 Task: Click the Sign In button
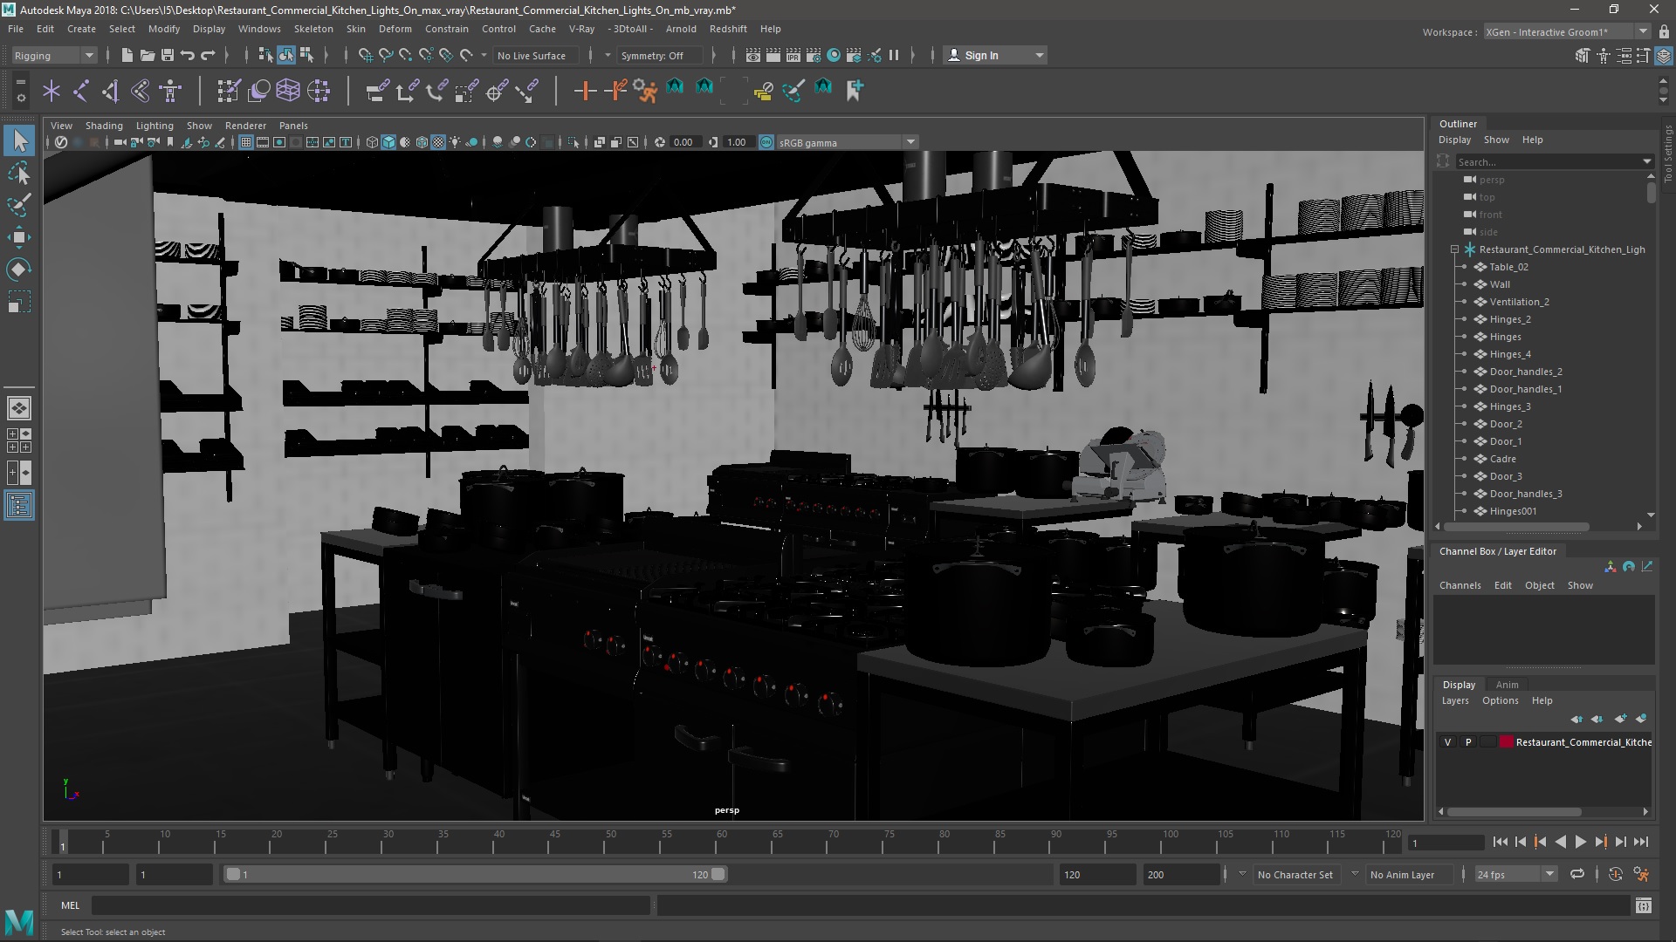coord(981,55)
